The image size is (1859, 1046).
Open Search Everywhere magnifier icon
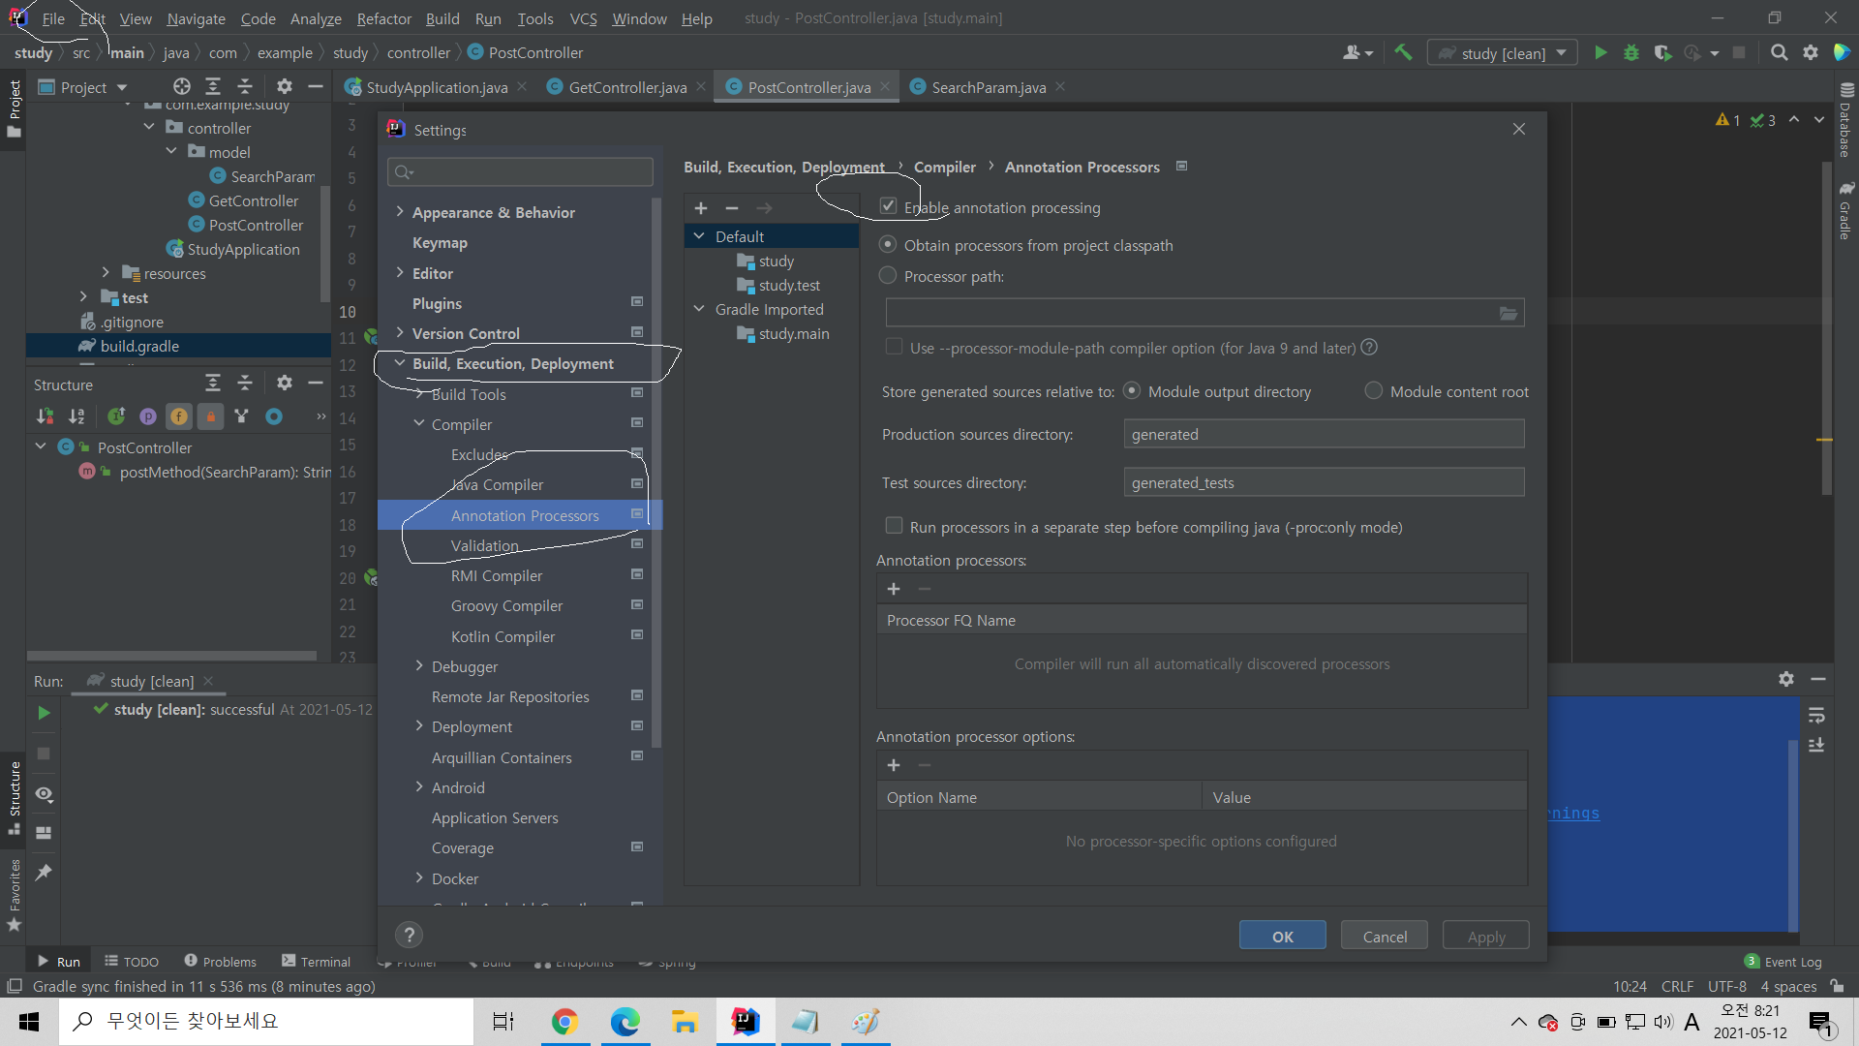point(1779,53)
